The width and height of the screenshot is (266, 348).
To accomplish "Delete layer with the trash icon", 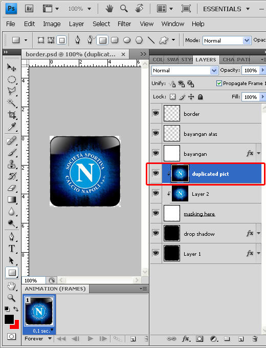I will (255, 339).
